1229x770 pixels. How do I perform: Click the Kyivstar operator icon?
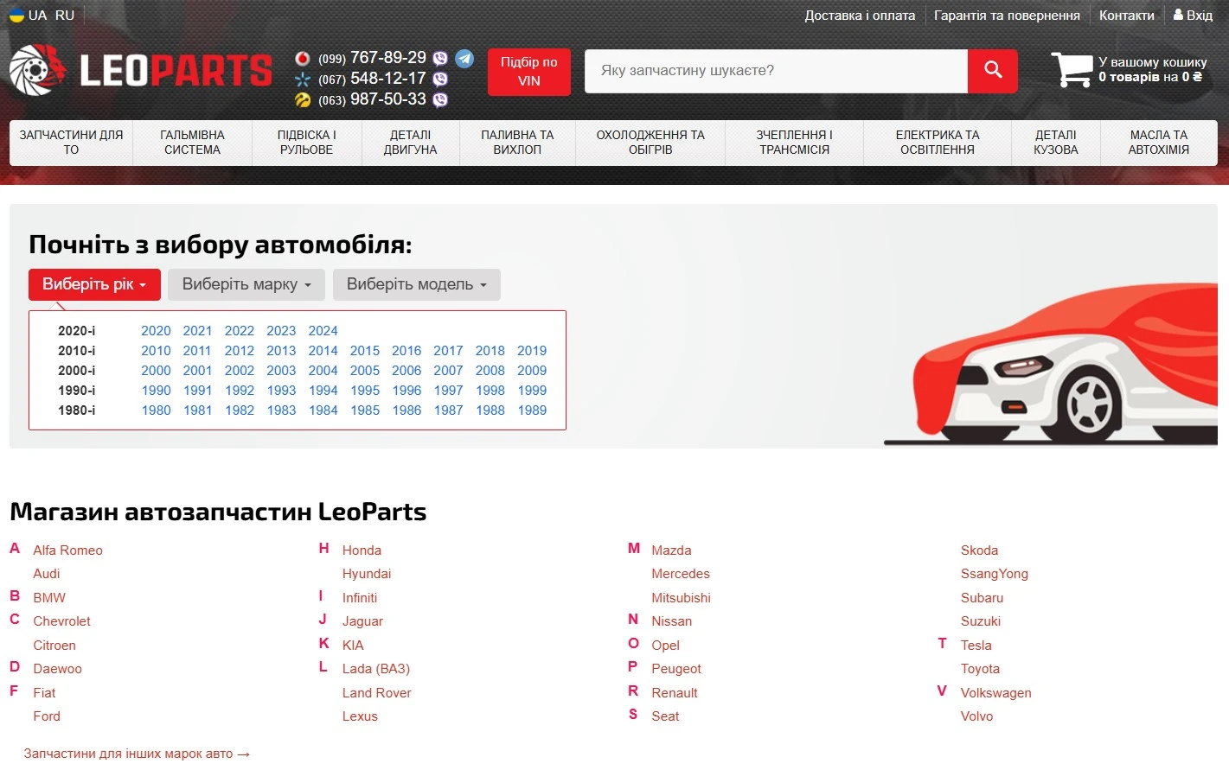point(303,80)
